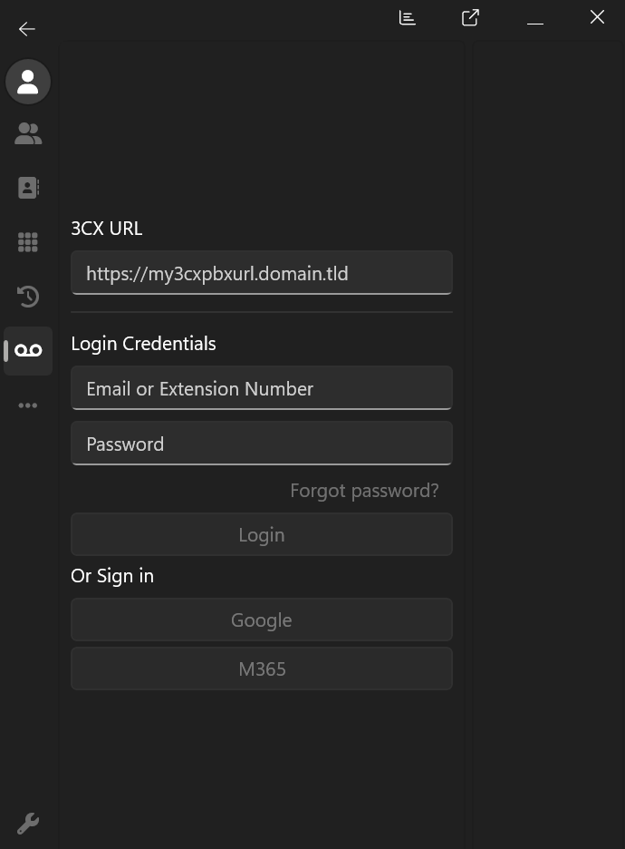Open in new window pop-out icon
The image size is (625, 849).
470,17
